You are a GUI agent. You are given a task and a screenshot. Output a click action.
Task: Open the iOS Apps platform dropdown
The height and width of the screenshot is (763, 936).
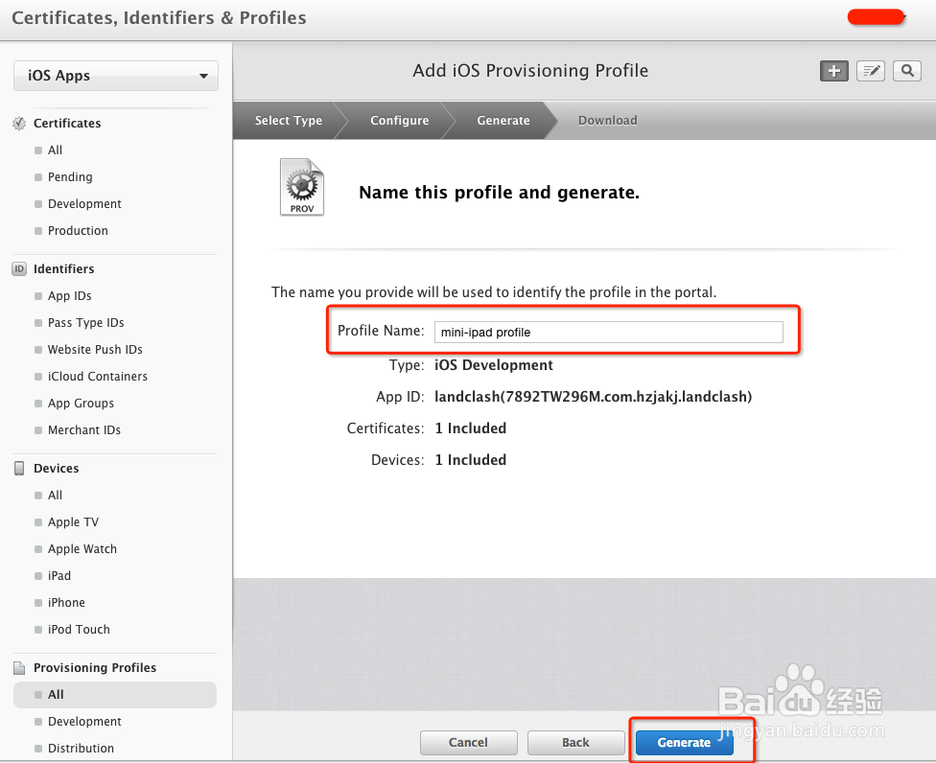(x=116, y=76)
